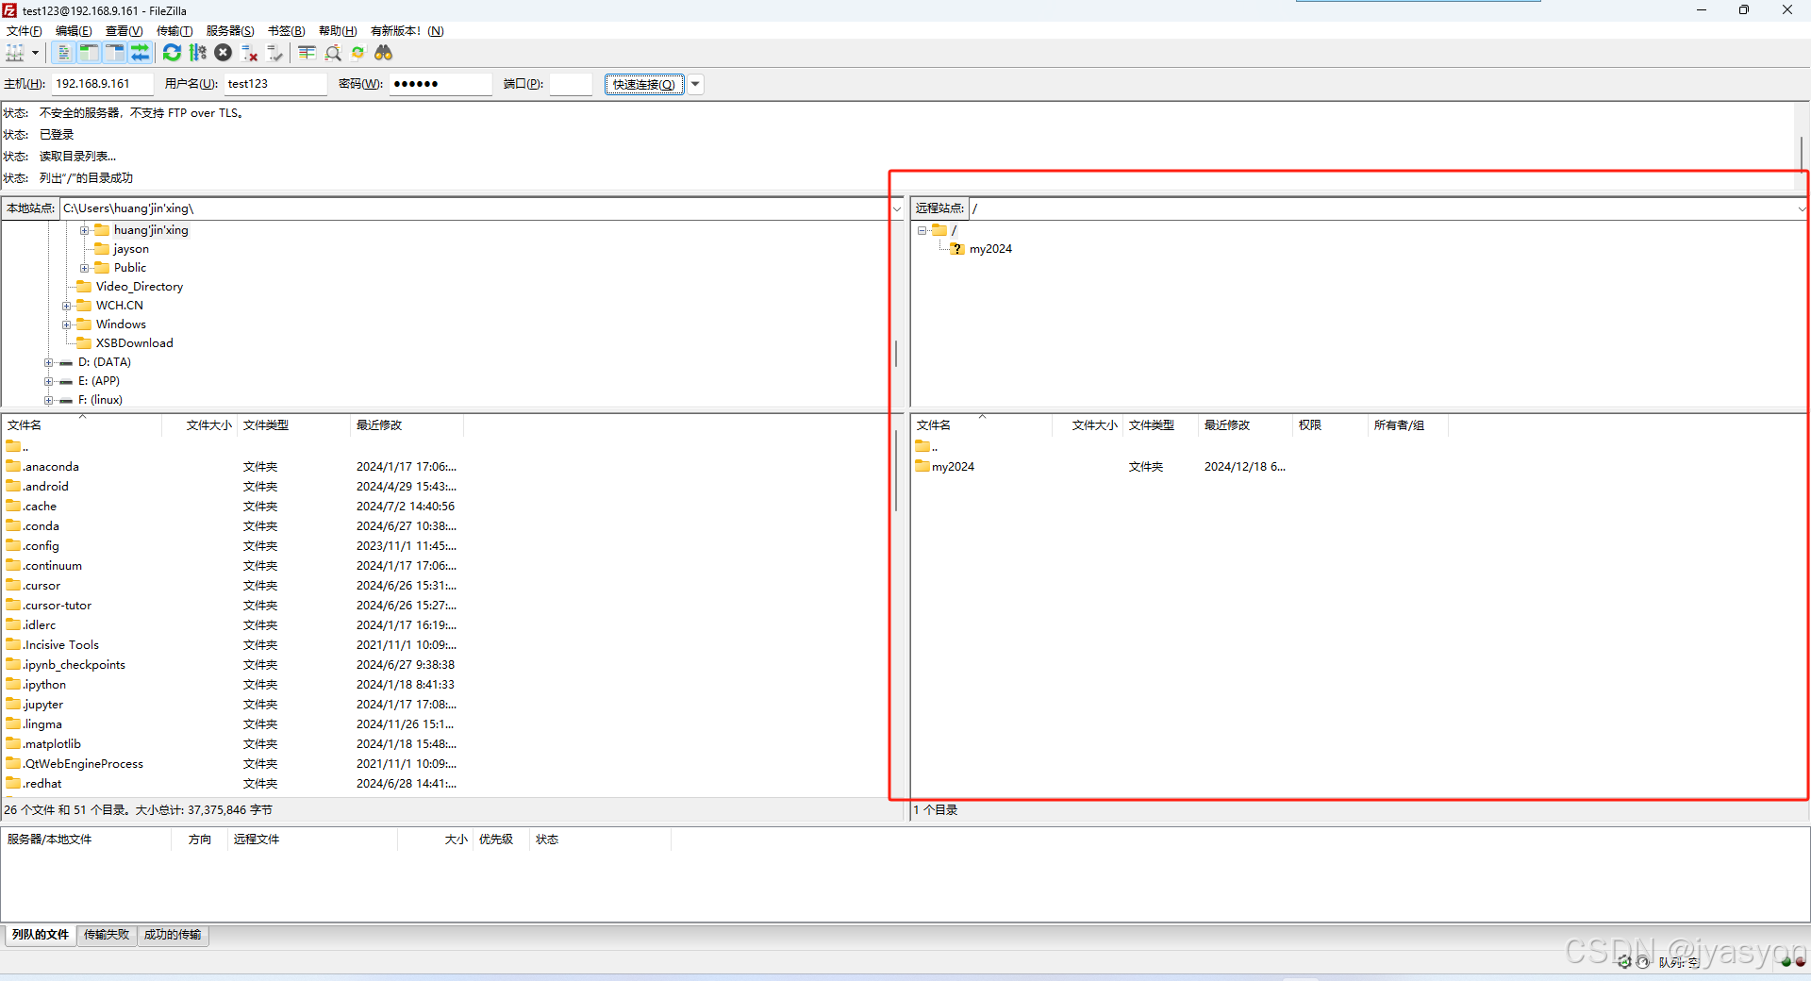Open the my2024 remote folder
The width and height of the screenshot is (1811, 981).
(x=953, y=466)
